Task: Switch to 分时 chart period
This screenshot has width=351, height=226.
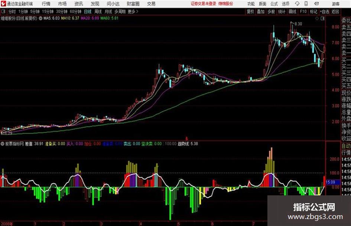Action: click(12, 12)
